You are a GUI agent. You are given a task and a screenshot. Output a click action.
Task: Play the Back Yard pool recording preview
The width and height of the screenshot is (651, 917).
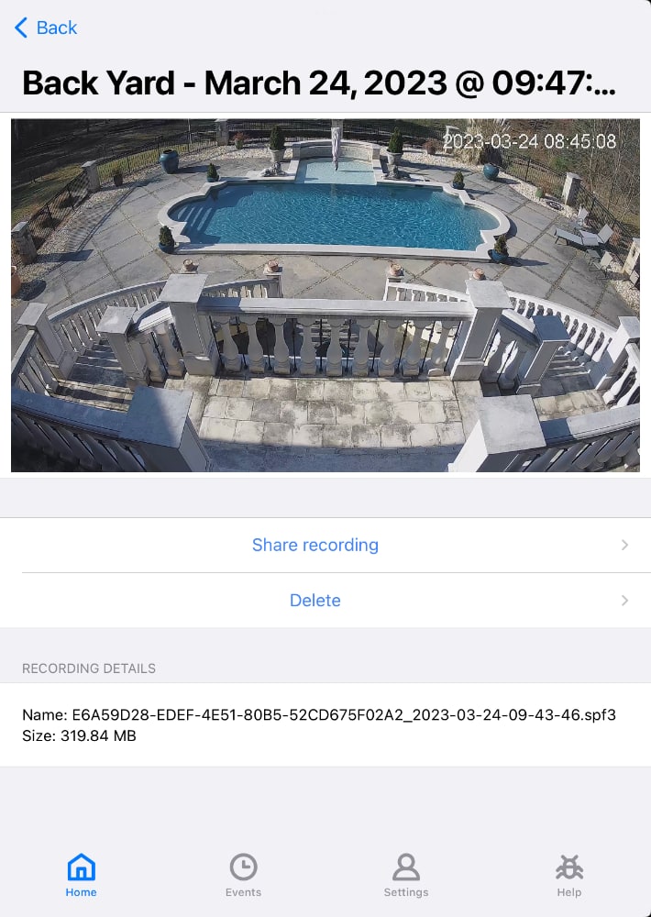tap(325, 295)
